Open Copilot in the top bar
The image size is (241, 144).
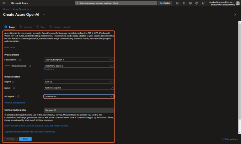point(165,3)
